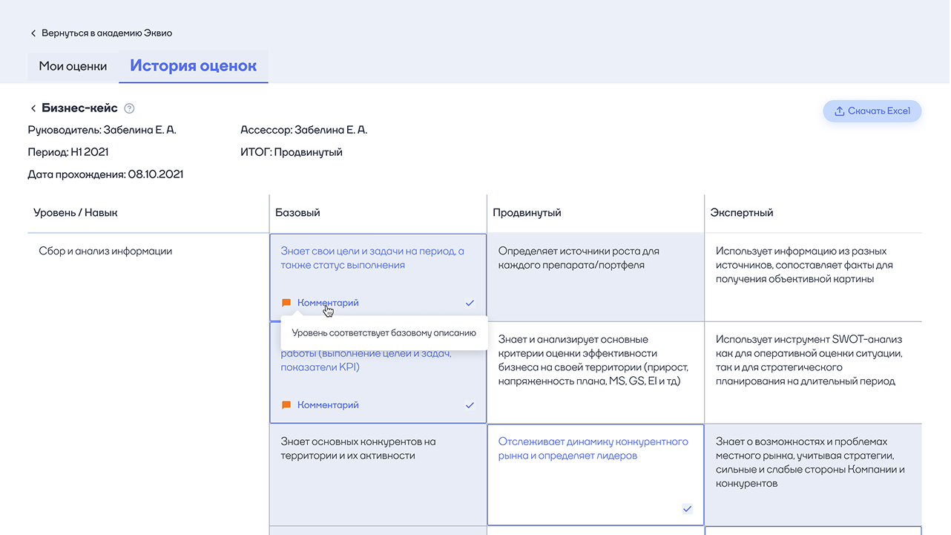Download report via Скачать Excel button
Image resolution: width=951 pixels, height=535 pixels.
(x=872, y=111)
